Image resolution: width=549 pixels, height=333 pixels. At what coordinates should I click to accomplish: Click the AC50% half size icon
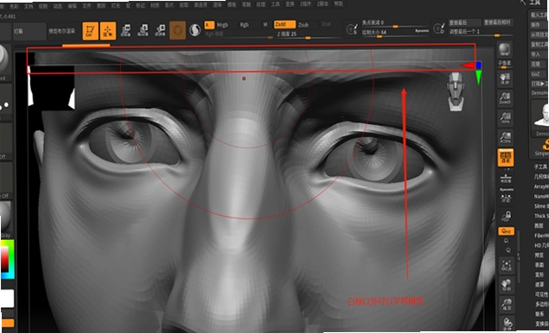(505, 137)
